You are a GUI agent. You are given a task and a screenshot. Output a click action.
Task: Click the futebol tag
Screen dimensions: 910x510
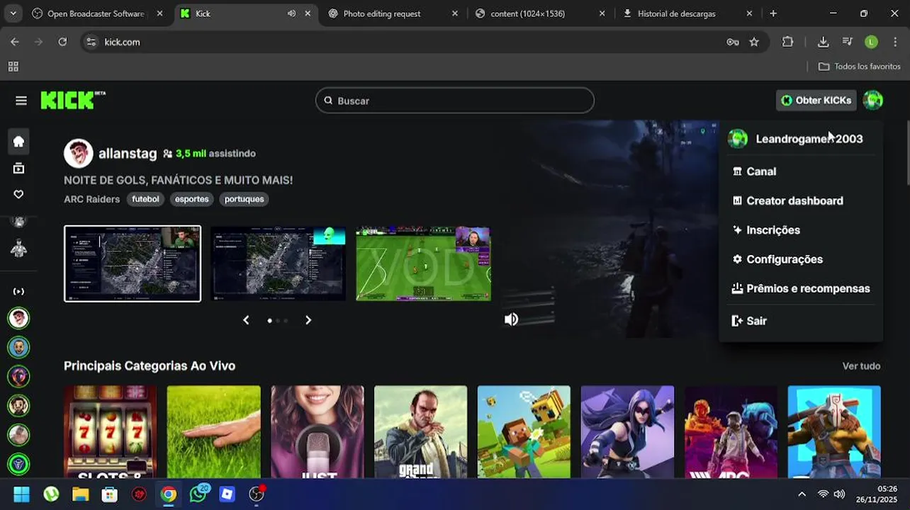pos(145,199)
